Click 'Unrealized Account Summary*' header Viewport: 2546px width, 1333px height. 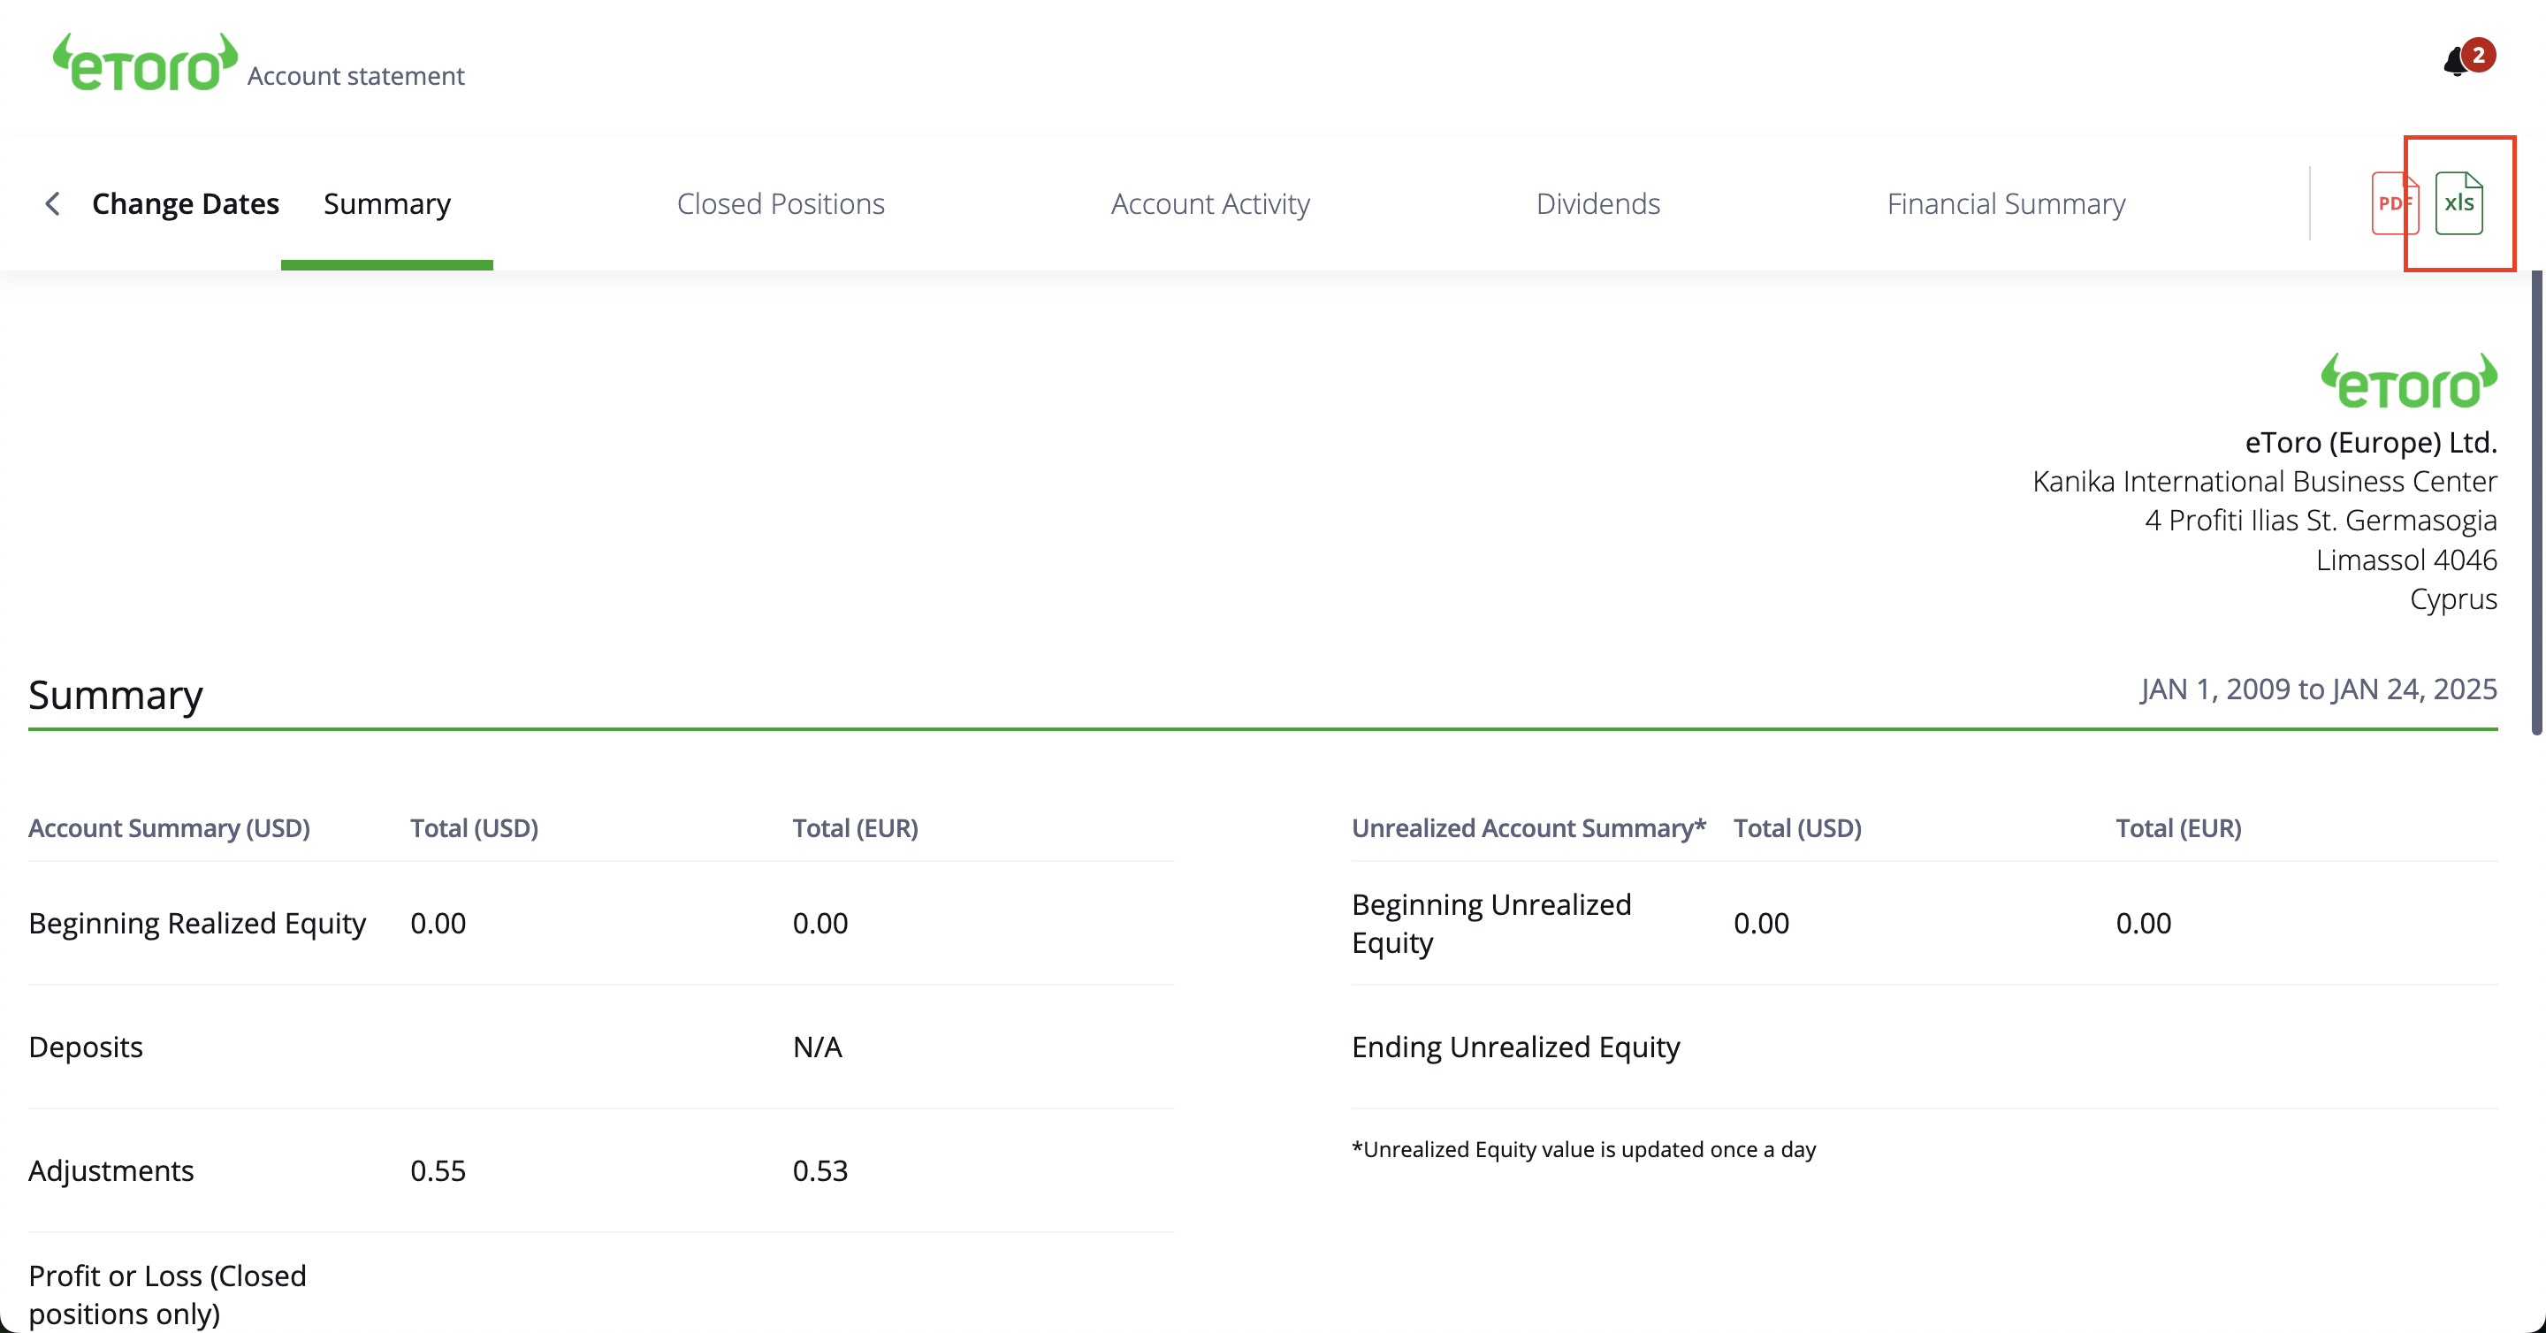pyautogui.click(x=1529, y=828)
